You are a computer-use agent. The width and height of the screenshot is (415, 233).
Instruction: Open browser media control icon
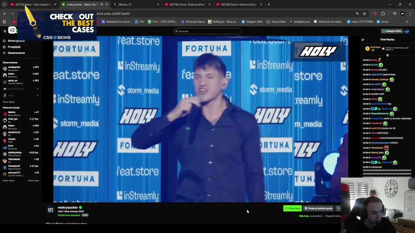pyautogui.click(x=395, y=14)
